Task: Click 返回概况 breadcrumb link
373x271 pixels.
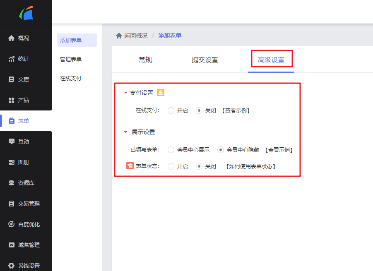Action: coord(136,36)
